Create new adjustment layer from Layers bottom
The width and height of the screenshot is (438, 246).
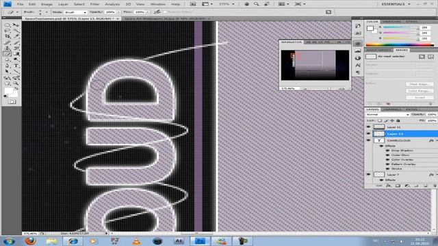407,186
